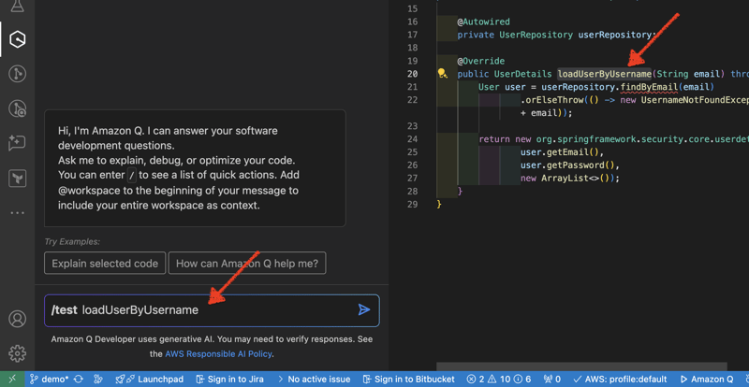This screenshot has width=749, height=387.
Task: Click line number 29 in the gutter
Action: coord(412,204)
